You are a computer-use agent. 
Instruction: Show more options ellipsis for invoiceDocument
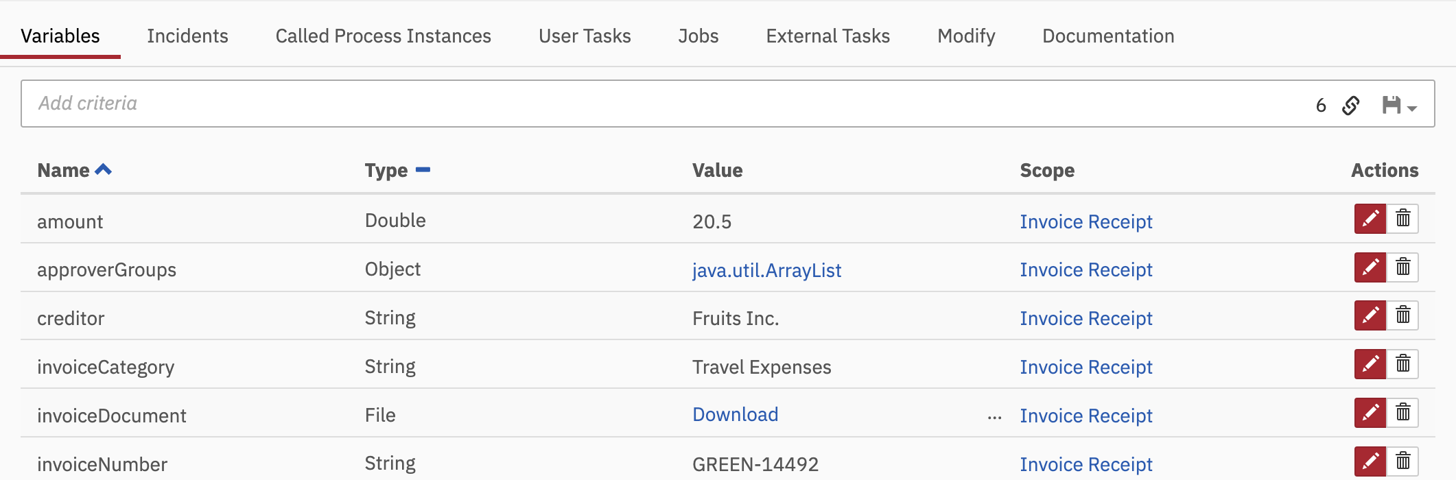point(994,417)
